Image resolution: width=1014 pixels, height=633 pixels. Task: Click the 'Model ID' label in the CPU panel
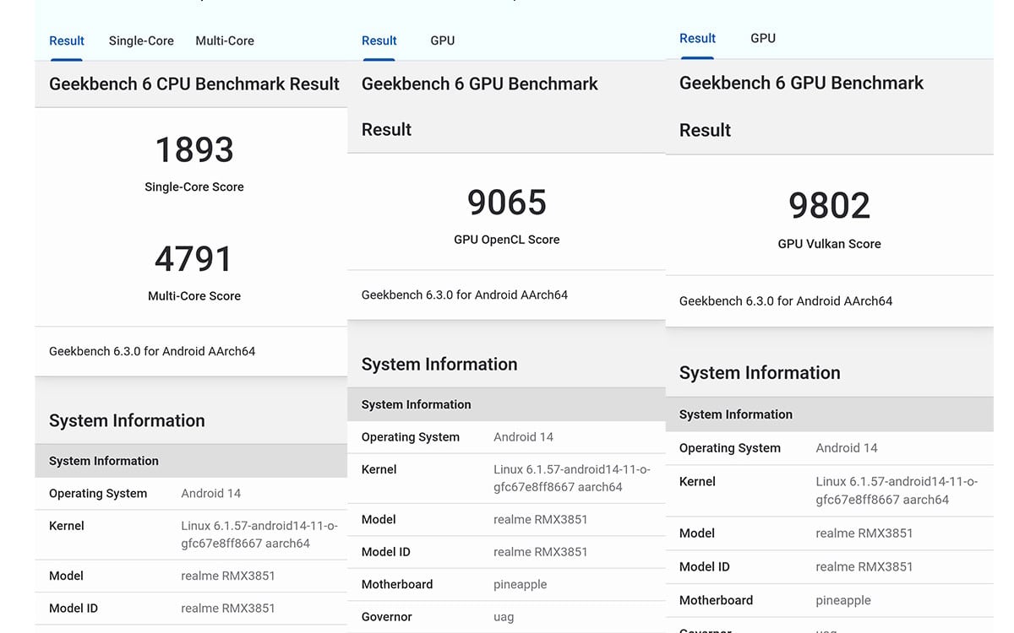(74, 609)
